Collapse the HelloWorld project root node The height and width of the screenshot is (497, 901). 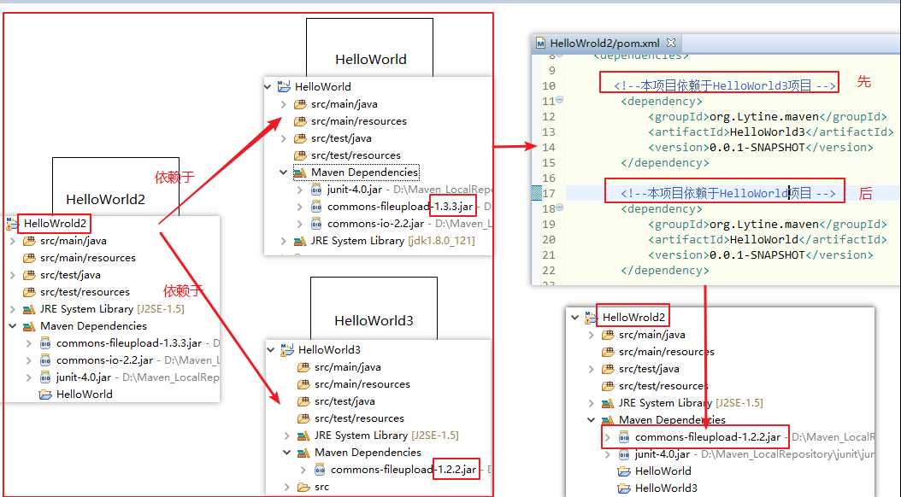(x=268, y=86)
